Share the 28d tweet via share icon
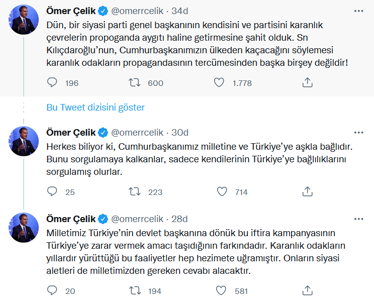Viewport: 374px width, 304px height. 308,290
